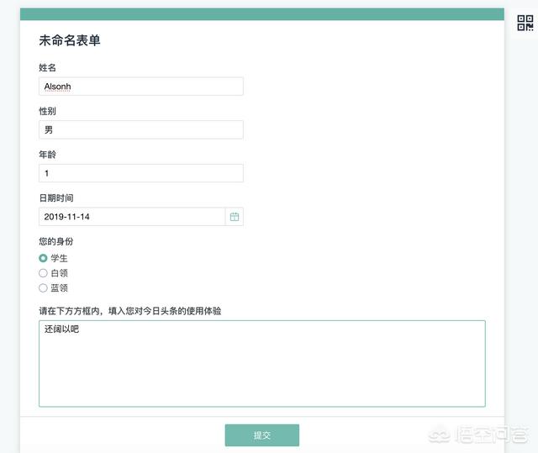Select the 学生 radio option
538x453 pixels.
(x=43, y=258)
